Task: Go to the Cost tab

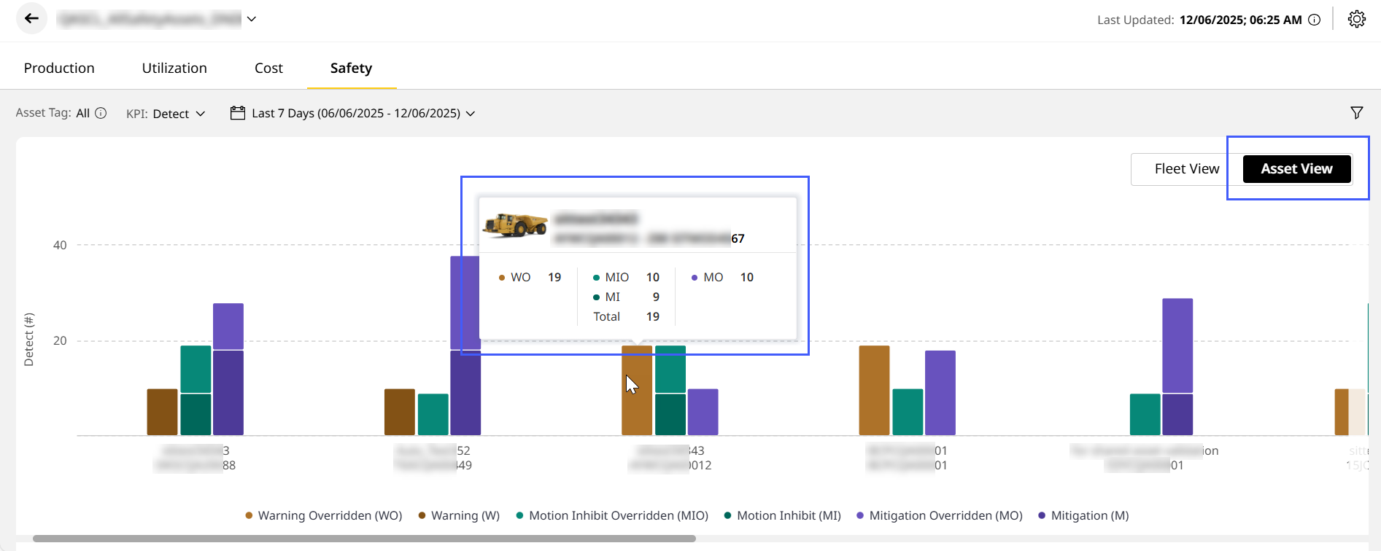Action: pyautogui.click(x=268, y=69)
